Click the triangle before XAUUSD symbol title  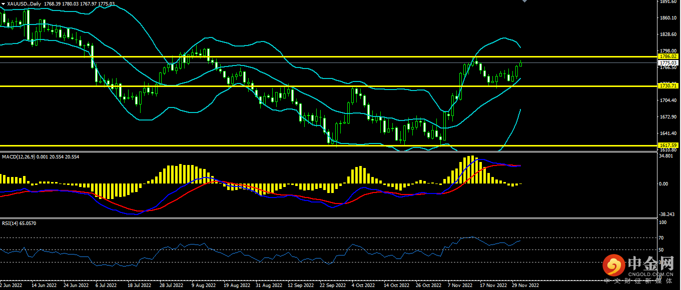point(3,4)
